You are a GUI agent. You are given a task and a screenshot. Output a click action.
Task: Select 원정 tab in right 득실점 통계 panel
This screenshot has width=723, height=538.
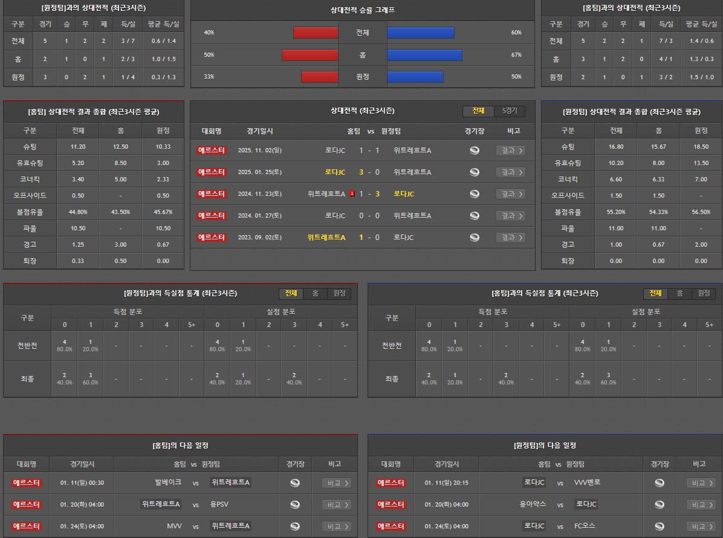pos(704,294)
